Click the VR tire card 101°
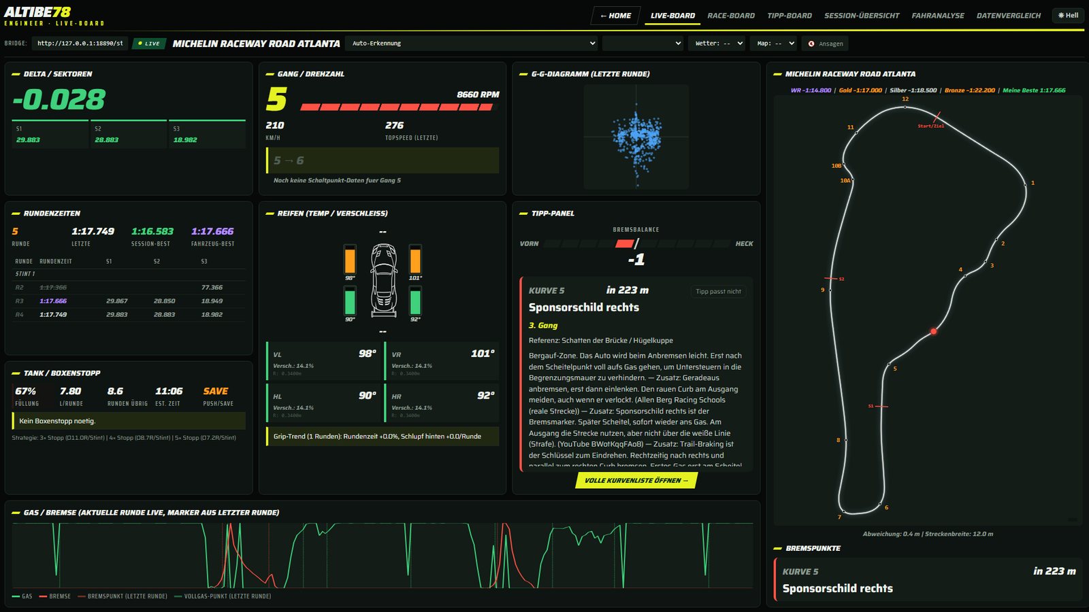 [x=442, y=361]
